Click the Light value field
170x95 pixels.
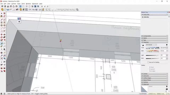point(163,55)
